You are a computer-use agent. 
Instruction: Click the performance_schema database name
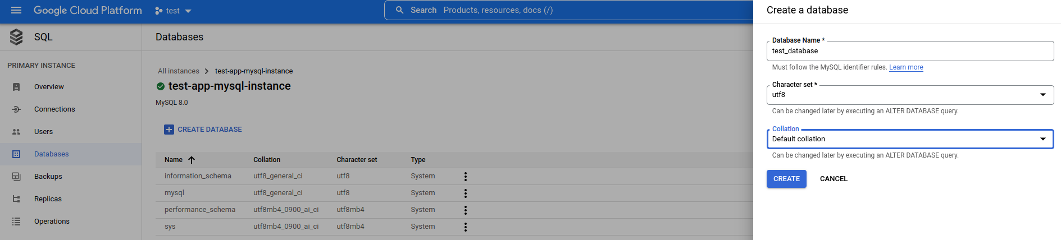point(200,210)
